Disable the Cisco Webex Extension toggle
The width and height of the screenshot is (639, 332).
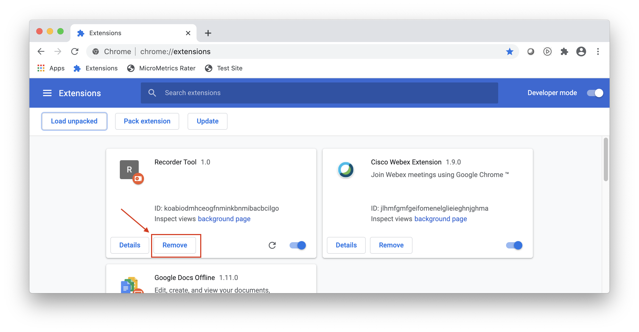[x=514, y=245]
